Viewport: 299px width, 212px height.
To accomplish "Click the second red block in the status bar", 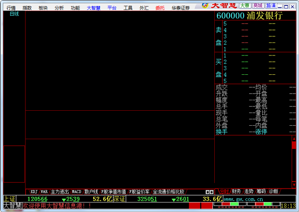I will (207, 206).
